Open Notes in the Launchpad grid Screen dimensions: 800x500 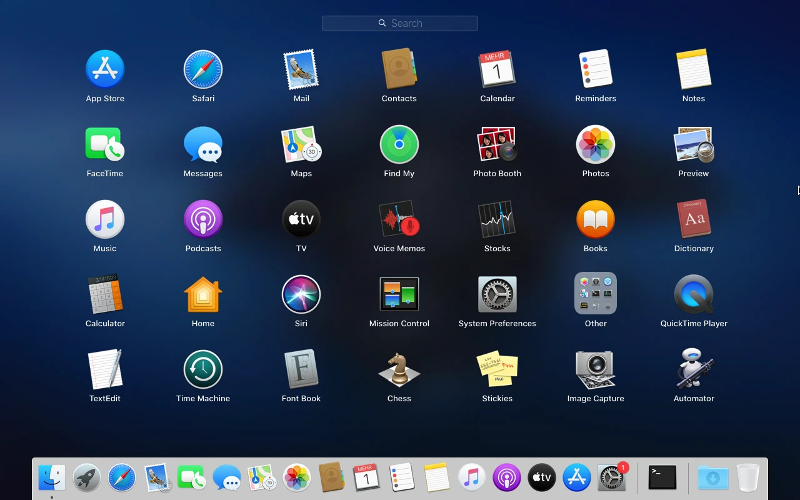[694, 69]
